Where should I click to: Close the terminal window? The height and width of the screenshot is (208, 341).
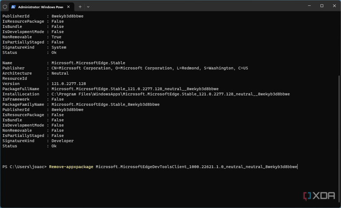coord(334,6)
